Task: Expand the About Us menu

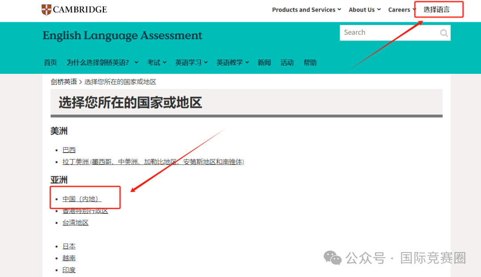Action: pyautogui.click(x=365, y=10)
